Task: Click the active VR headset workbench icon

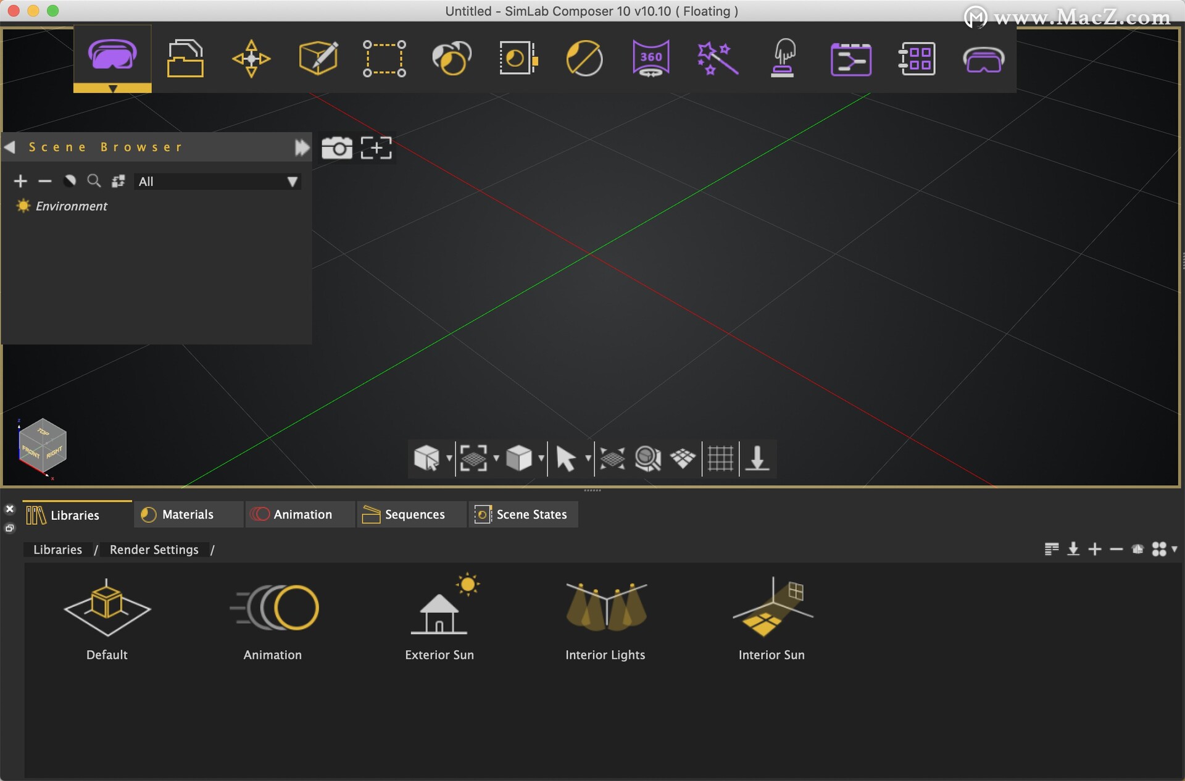Action: [112, 54]
